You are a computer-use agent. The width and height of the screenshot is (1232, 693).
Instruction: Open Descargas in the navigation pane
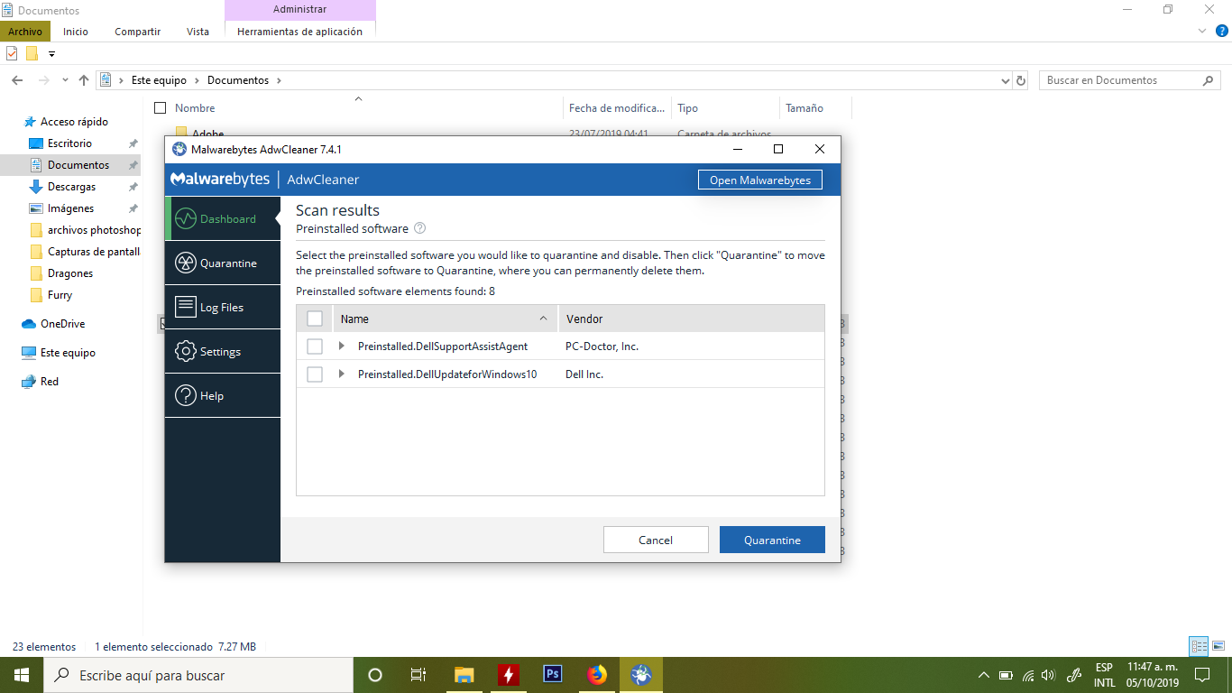pos(71,187)
